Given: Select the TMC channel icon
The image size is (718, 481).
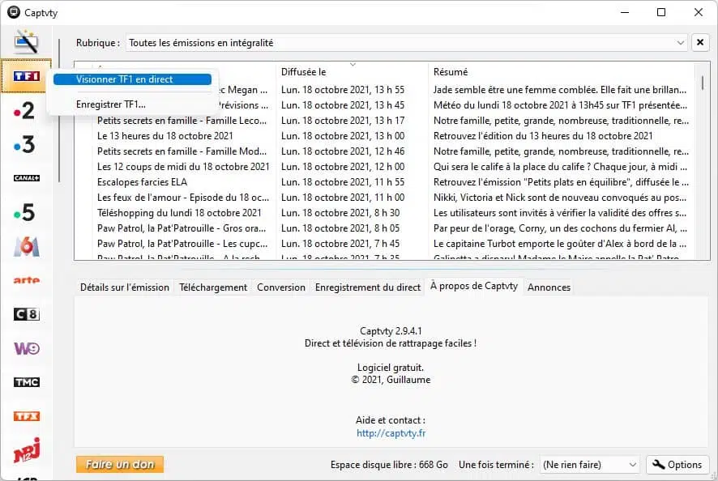Looking at the screenshot, I should [26, 382].
